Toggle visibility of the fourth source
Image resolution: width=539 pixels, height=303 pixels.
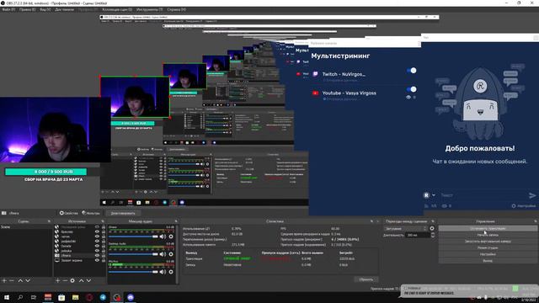[97, 242]
